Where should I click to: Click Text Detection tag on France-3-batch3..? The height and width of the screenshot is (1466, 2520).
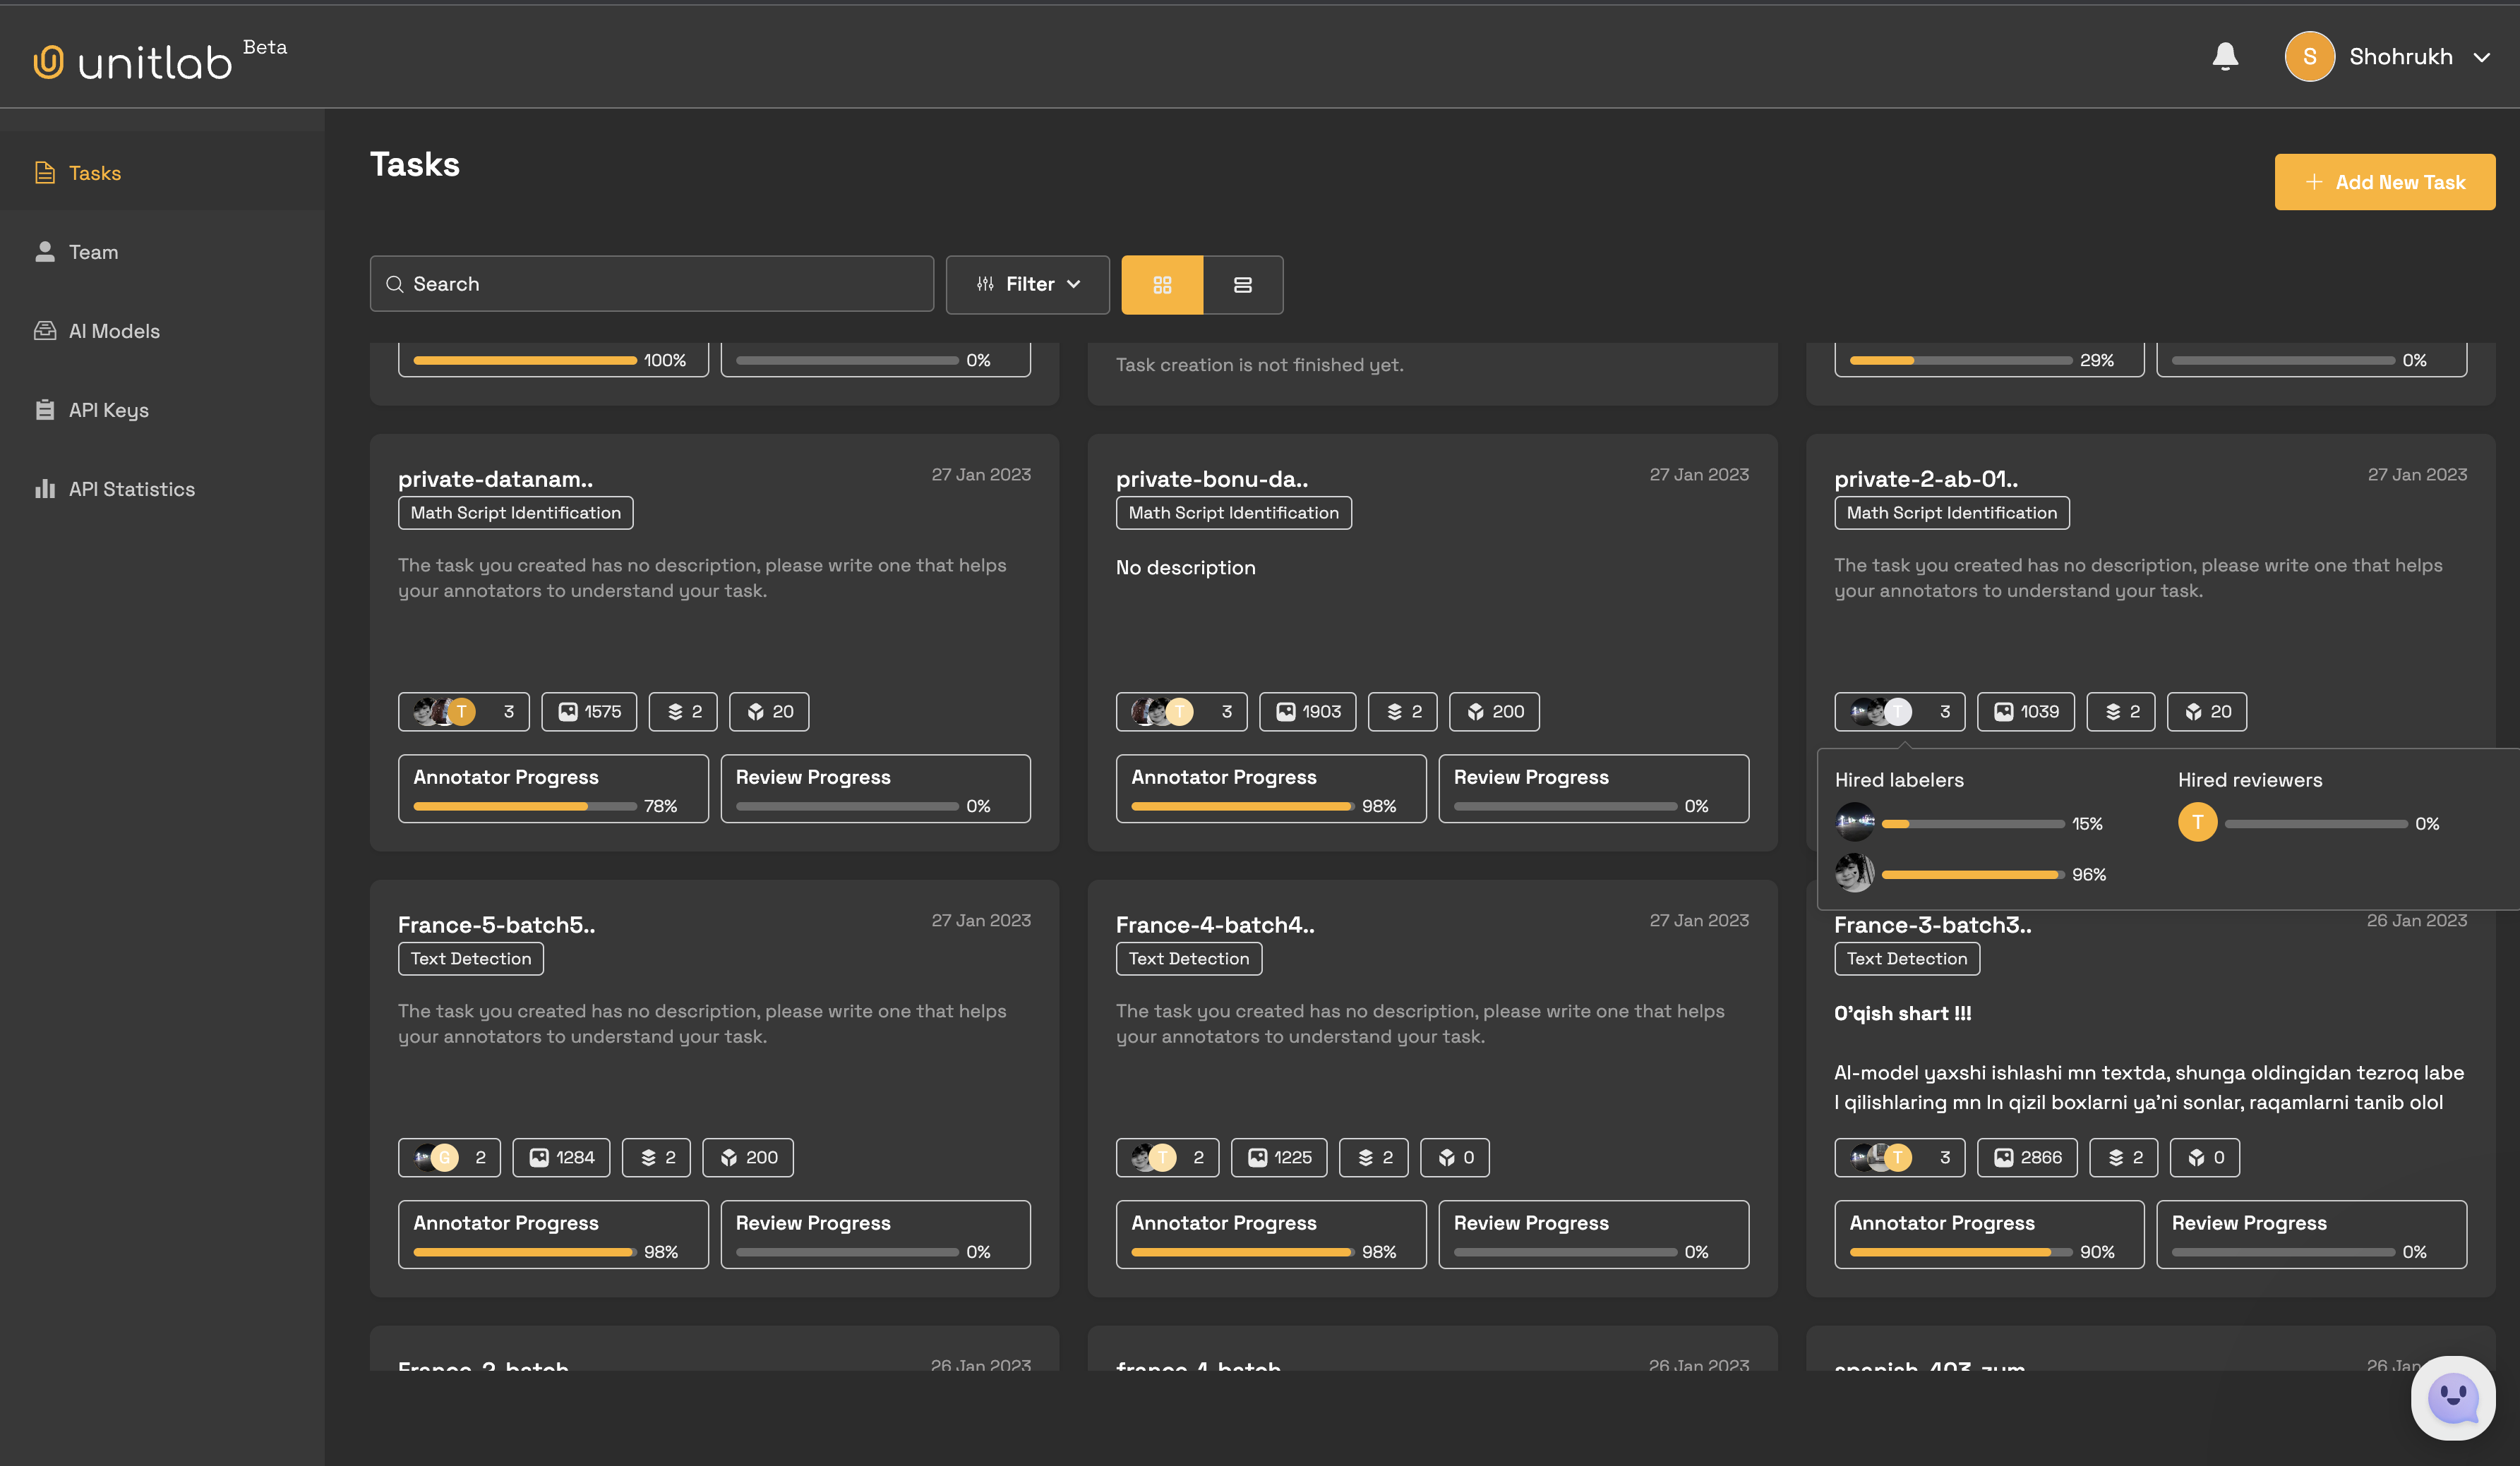point(1907,958)
